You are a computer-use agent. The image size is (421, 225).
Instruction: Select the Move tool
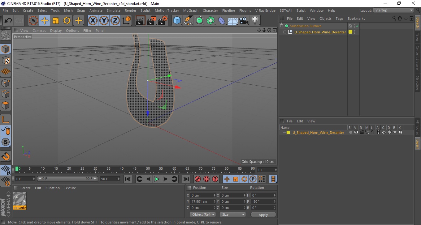coord(45,21)
